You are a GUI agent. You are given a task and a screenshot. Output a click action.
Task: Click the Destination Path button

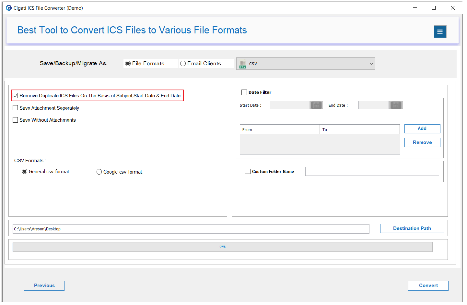coord(412,228)
